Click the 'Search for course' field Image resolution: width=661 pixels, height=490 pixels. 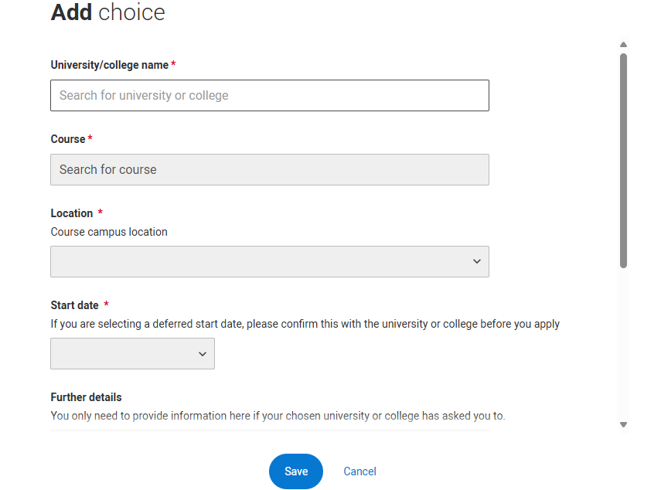click(x=269, y=169)
